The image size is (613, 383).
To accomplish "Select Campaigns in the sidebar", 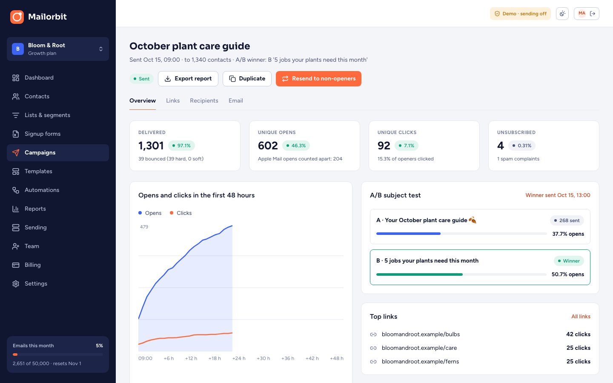I will point(58,153).
